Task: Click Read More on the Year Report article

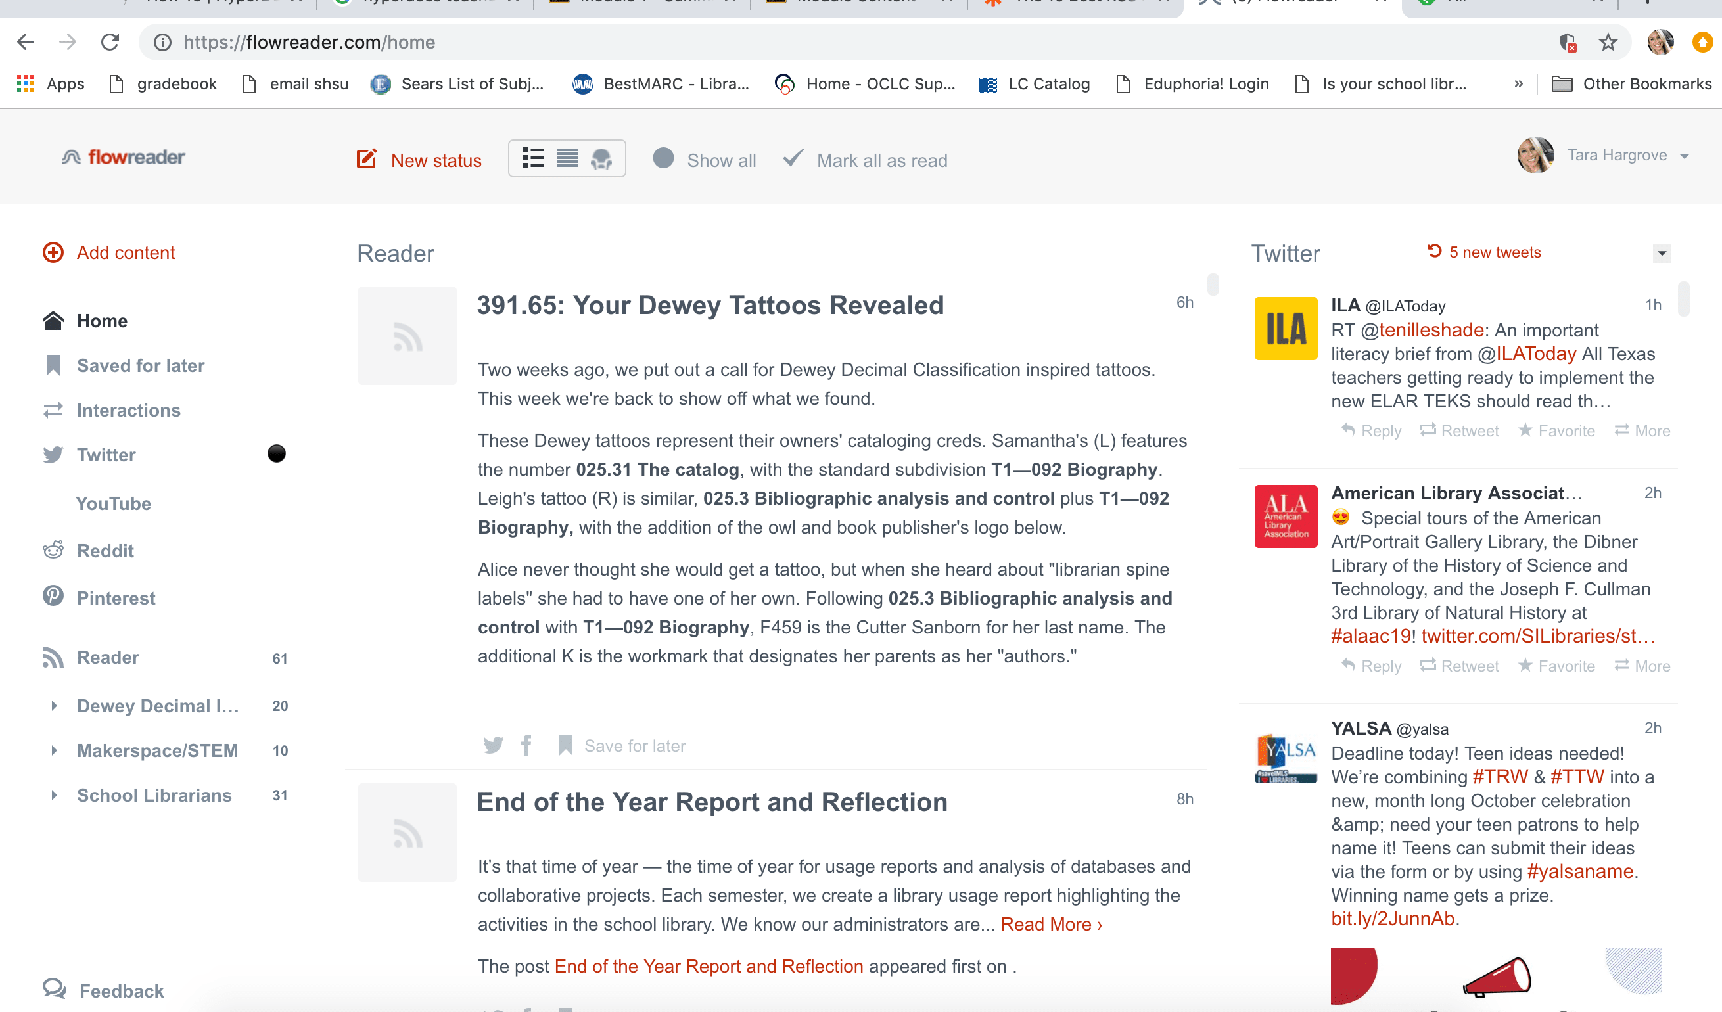Action: pos(1050,924)
